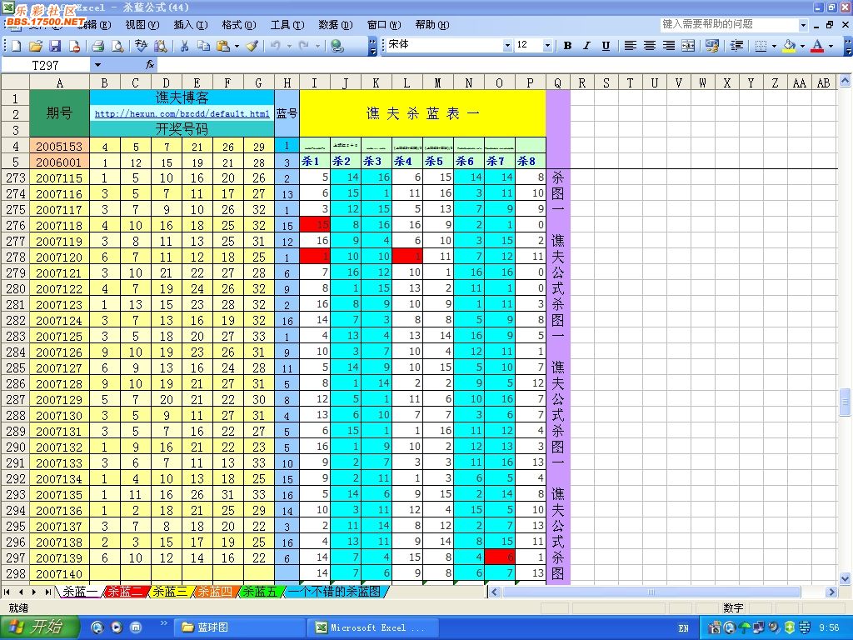Jump to first sheet tab arrow

coord(7,592)
